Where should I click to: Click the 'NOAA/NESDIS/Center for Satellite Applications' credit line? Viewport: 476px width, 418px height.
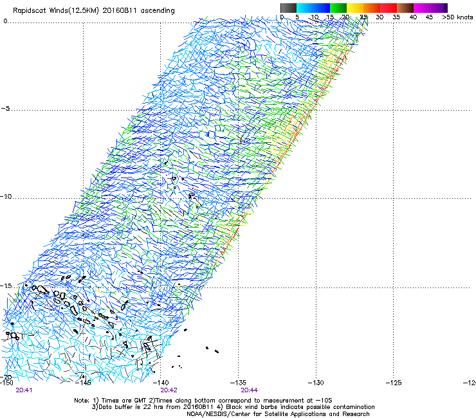tap(278, 413)
